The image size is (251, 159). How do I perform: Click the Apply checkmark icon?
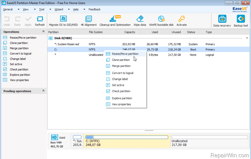pos(28,19)
